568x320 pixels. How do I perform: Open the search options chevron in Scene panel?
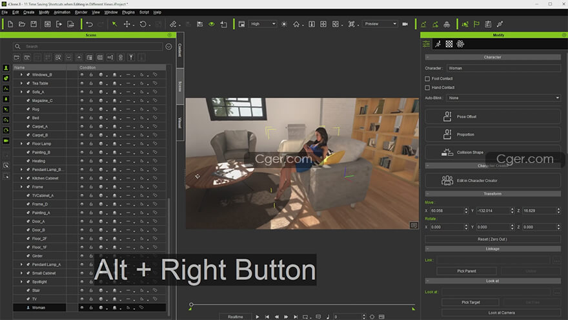tap(168, 47)
